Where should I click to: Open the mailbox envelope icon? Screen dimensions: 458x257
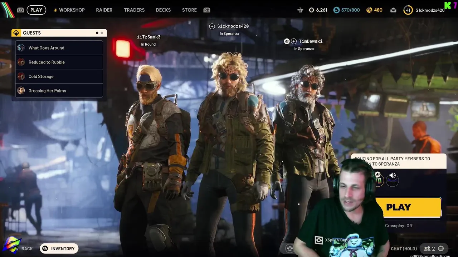(x=393, y=10)
